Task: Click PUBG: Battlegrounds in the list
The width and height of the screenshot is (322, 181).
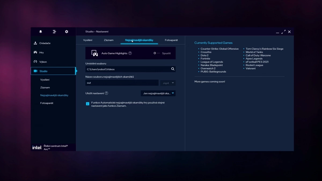Action: tap(213, 72)
